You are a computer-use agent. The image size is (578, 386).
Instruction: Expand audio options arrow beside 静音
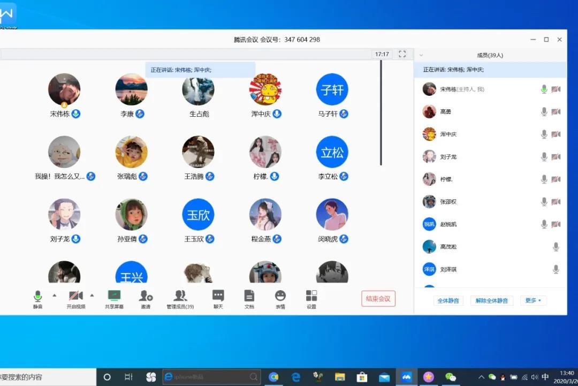point(55,296)
